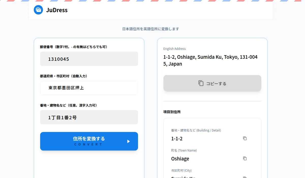Click the JuDress envelope logo icon
Image resolution: width=305 pixels, height=178 pixels.
tap(38, 10)
